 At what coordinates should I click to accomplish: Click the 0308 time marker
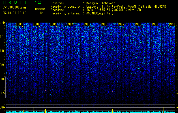pyautogui.click(x=138, y=24)
